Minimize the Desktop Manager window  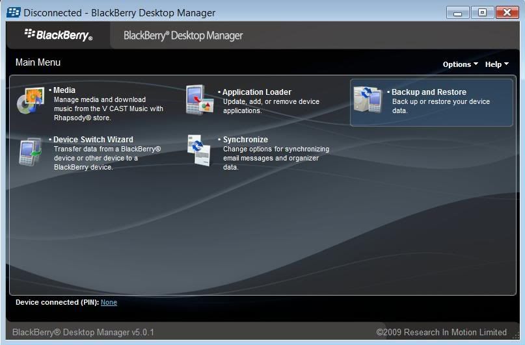(x=458, y=13)
